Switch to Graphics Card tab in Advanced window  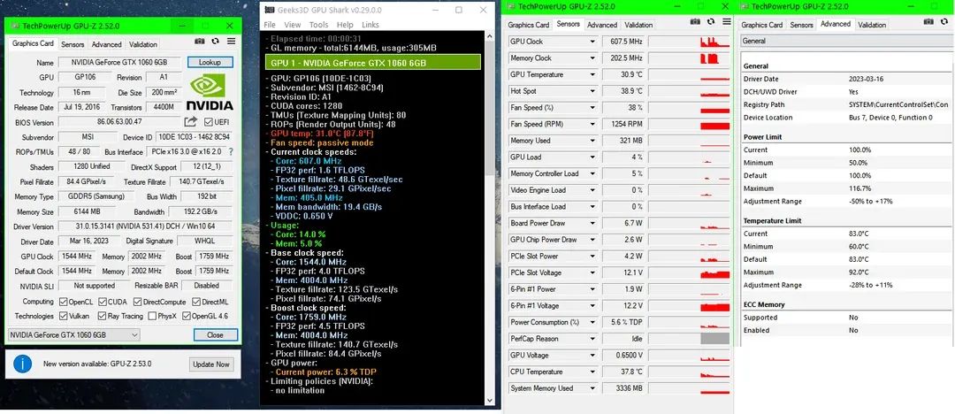tap(762, 25)
